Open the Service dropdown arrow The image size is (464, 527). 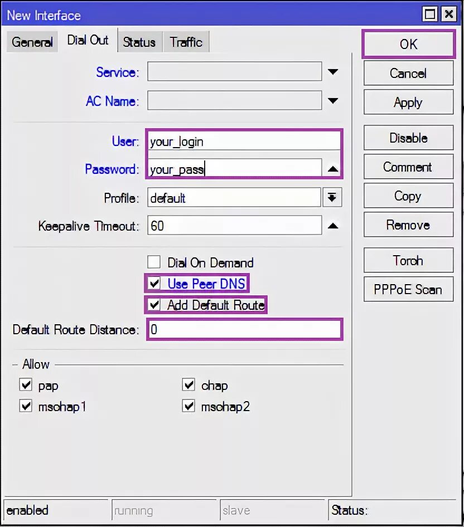[x=333, y=71]
